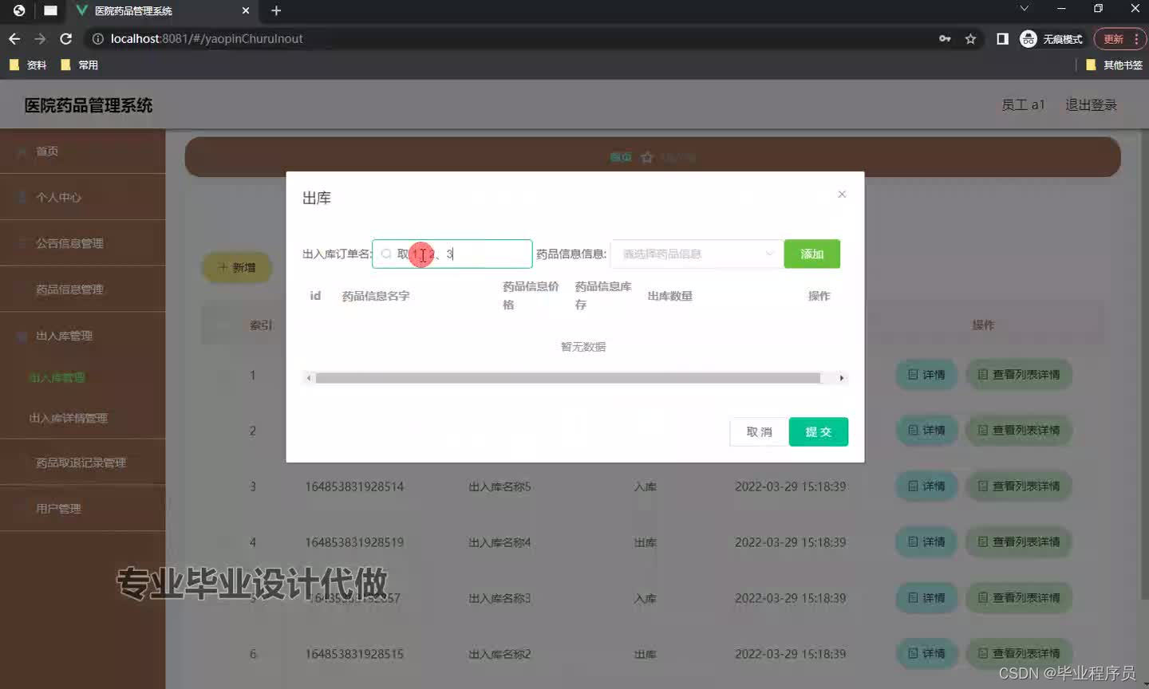Image resolution: width=1149 pixels, height=689 pixels.
Task: Open 药品信息管理 sidebar menu
Action: [x=83, y=289]
